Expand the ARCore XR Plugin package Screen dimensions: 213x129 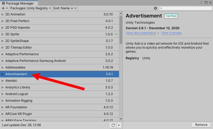tap(2, 114)
